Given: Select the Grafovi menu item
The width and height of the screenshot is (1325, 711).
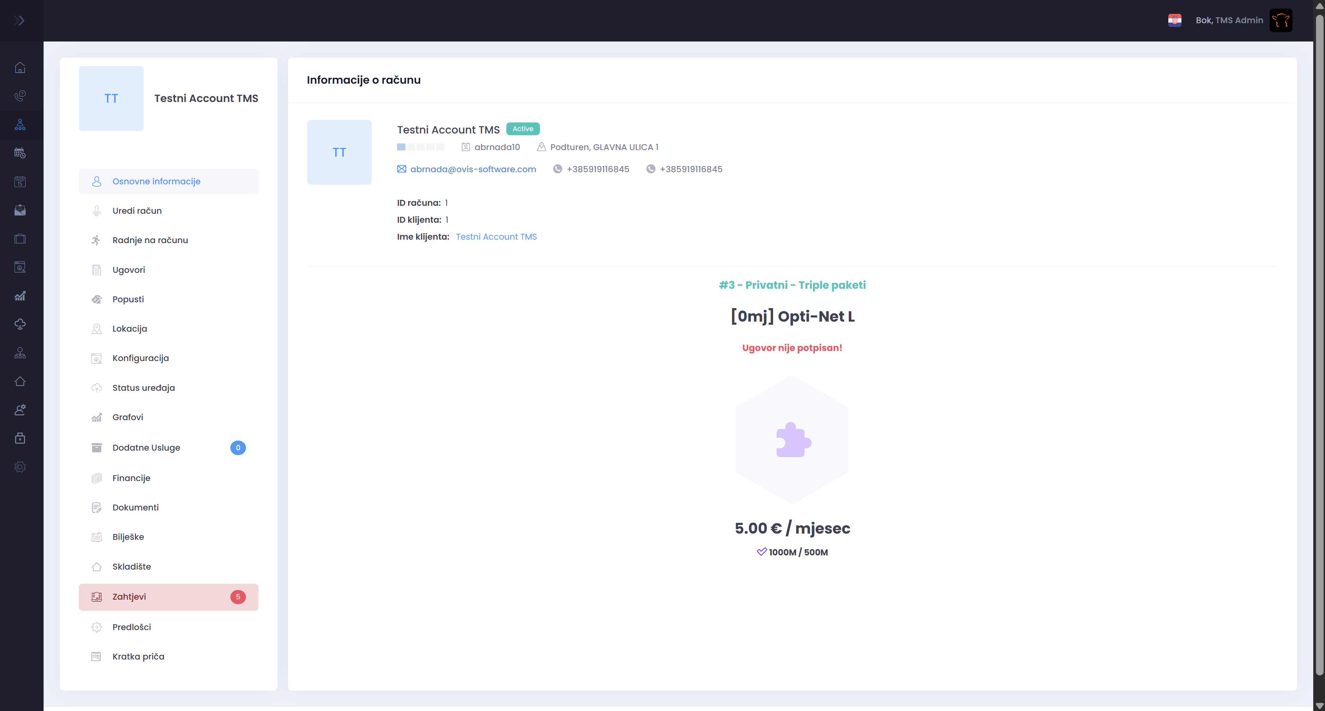Looking at the screenshot, I should pos(128,417).
